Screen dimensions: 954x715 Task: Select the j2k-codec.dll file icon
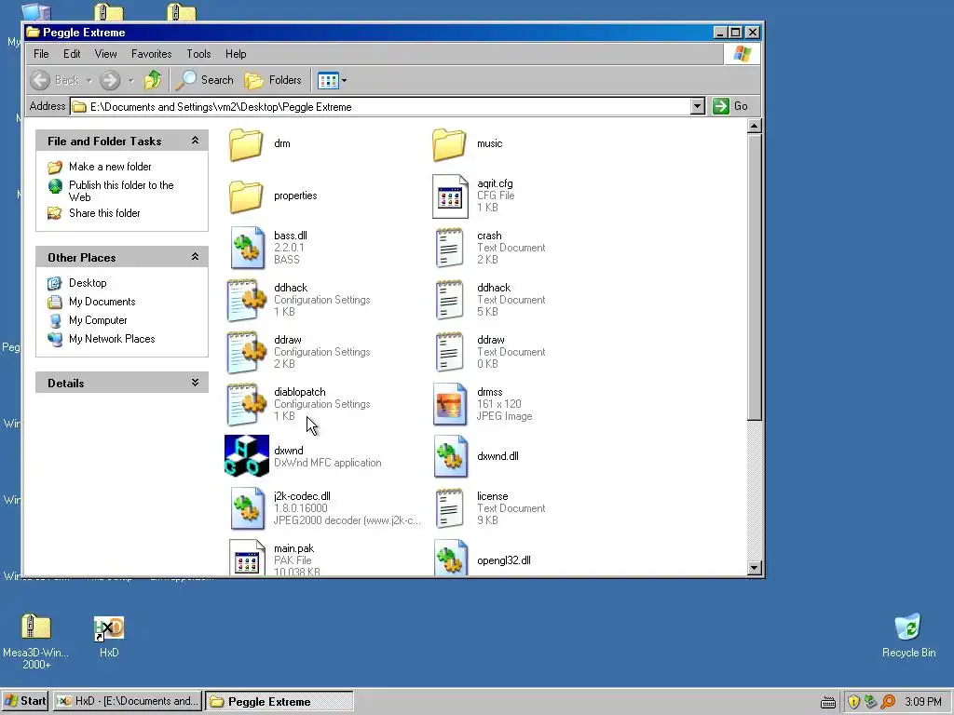pos(248,508)
